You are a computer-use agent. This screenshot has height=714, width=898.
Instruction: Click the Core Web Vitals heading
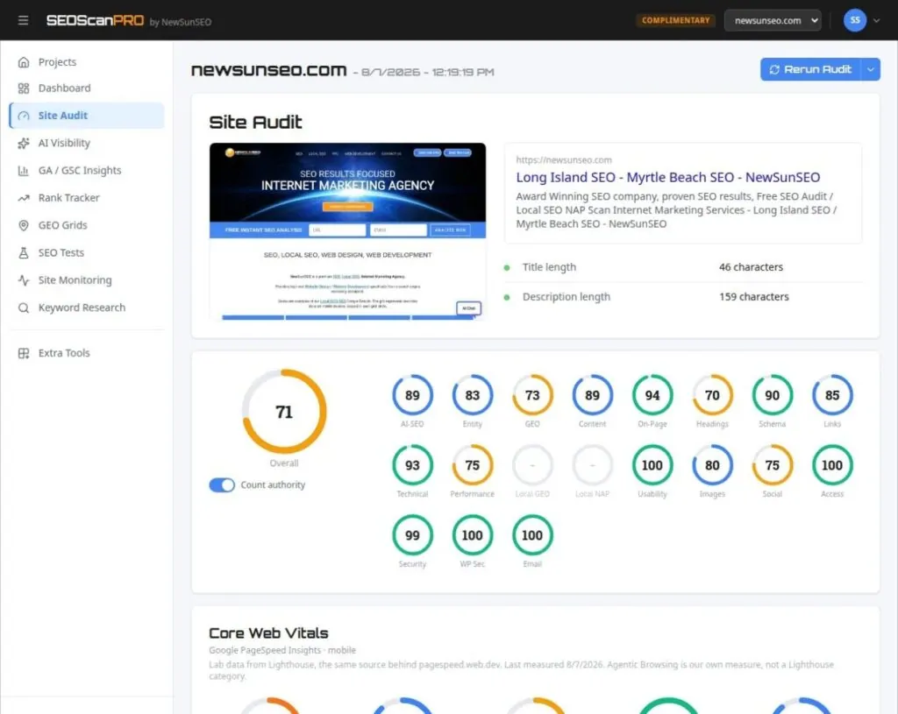click(x=268, y=633)
